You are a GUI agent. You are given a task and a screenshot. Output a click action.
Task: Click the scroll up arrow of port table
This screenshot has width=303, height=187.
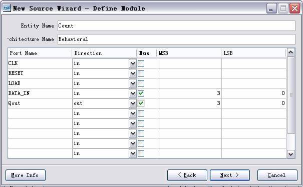[x=291, y=52]
